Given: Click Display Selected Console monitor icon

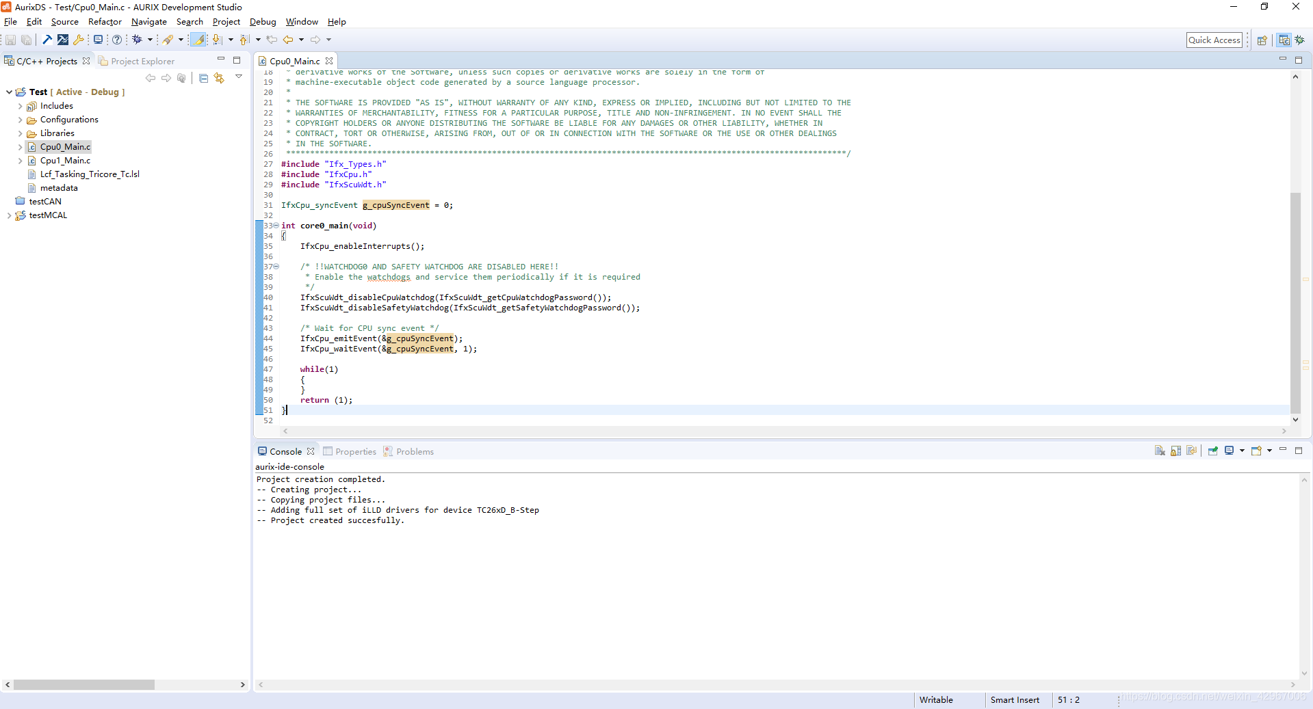Looking at the screenshot, I should pos(1229,451).
